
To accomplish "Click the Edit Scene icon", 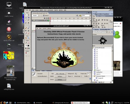I will pyautogui.click(x=77, y=16).
